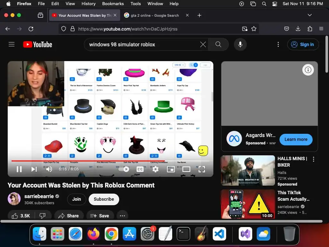This screenshot has width=329, height=247.
Task: Open the Bookmarks menu
Action: pos(113,4)
